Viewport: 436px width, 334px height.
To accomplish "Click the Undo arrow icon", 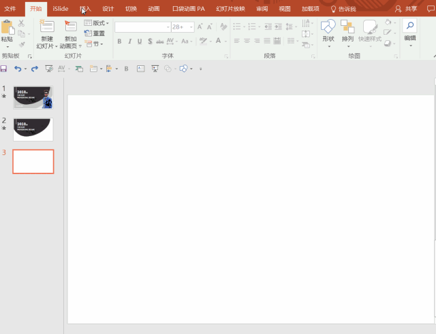I will coord(18,69).
